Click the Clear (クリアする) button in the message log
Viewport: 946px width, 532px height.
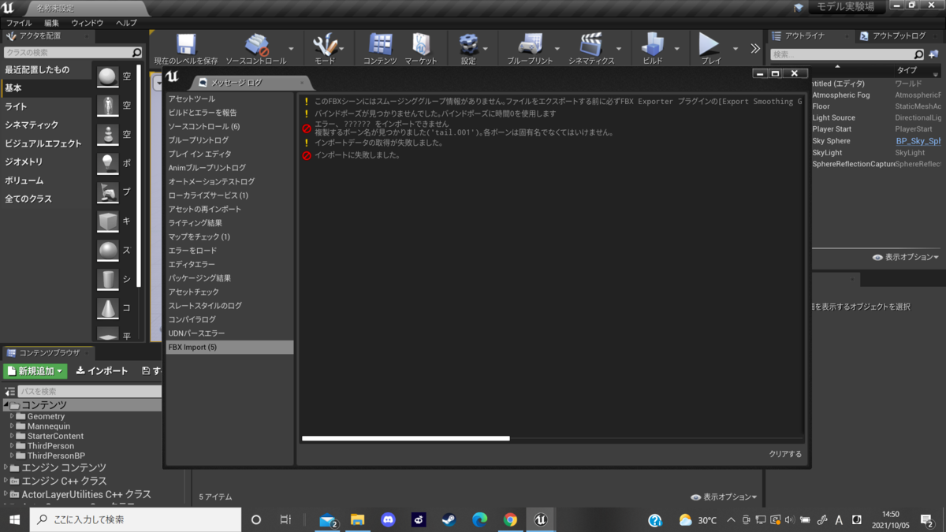(x=785, y=454)
